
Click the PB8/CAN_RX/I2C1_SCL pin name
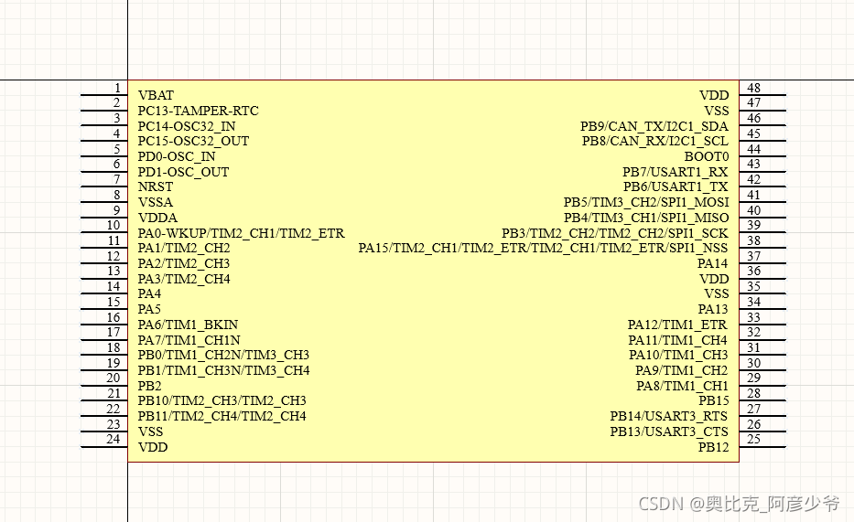point(655,142)
